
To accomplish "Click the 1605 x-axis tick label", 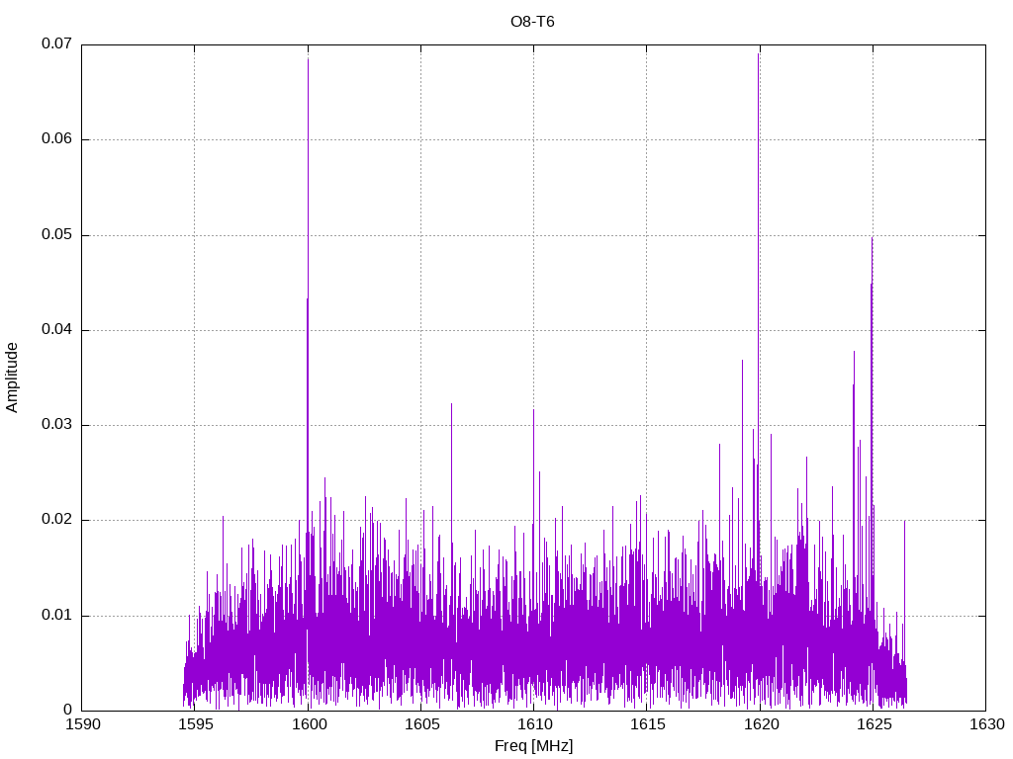I will point(421,724).
